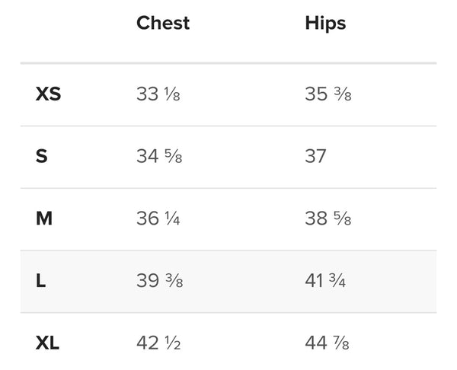
Task: Click the M hips value 38 5/8
Action: coord(328,218)
